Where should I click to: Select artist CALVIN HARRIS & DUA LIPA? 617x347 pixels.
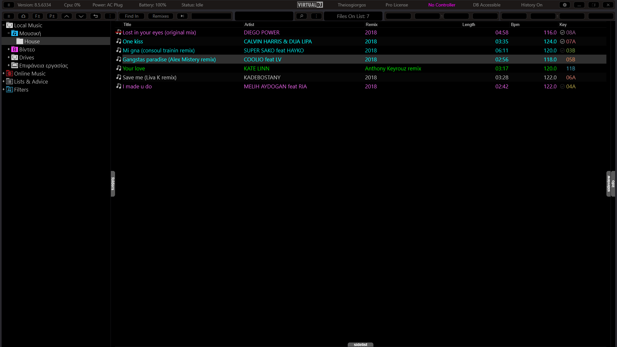[x=278, y=41]
